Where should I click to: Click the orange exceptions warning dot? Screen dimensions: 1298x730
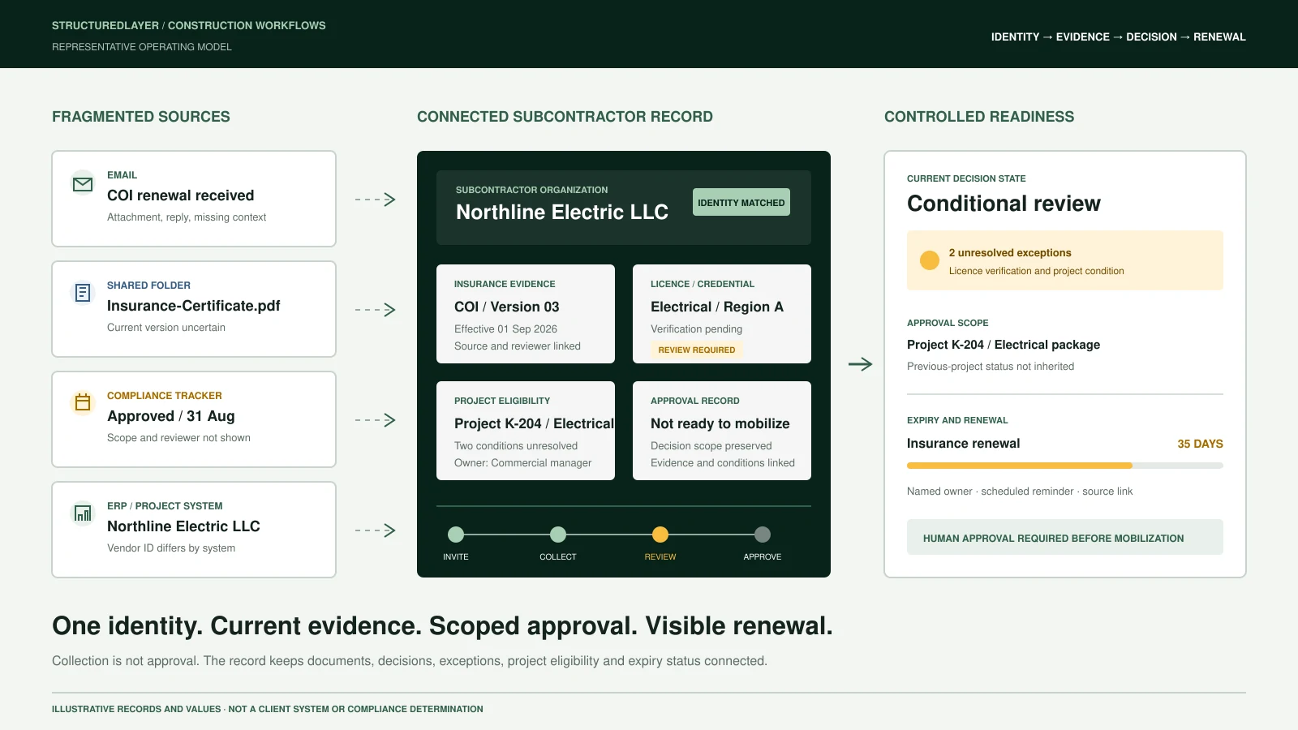(x=930, y=260)
